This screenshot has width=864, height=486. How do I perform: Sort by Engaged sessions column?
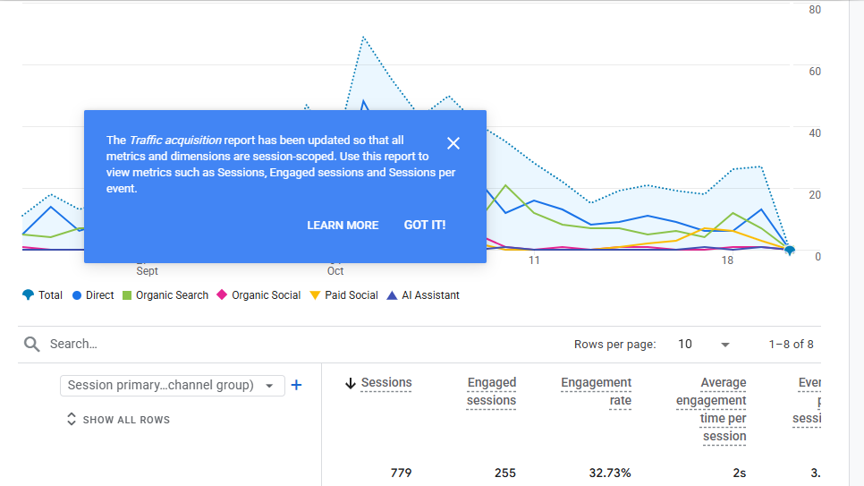point(492,392)
